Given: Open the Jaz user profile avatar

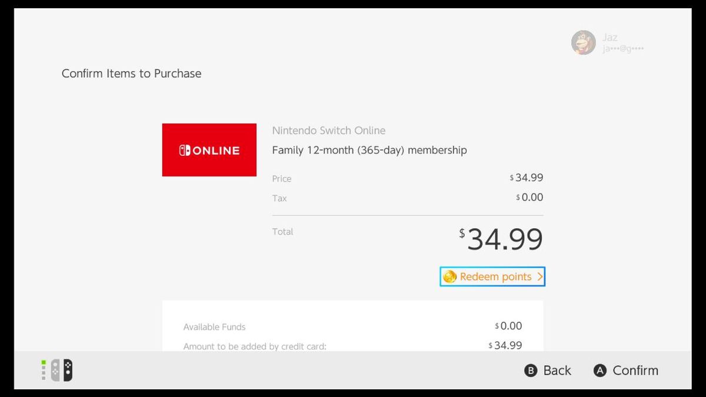Looking at the screenshot, I should click(x=582, y=42).
